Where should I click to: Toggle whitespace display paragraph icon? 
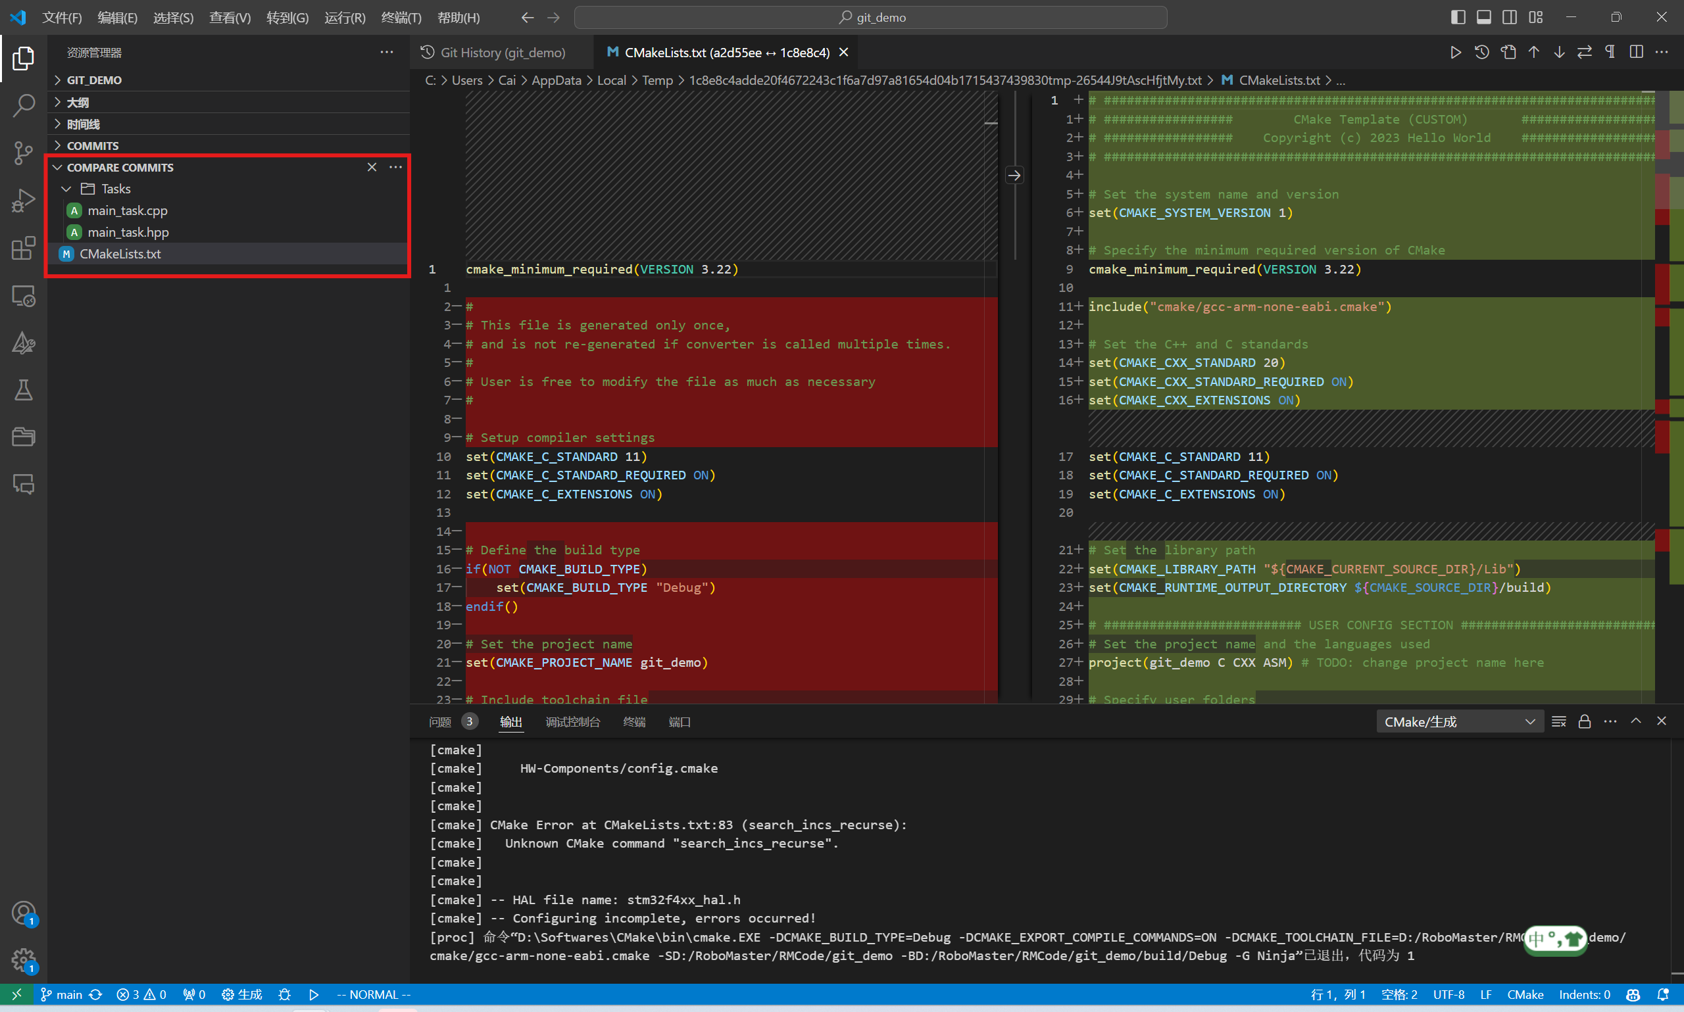tap(1610, 53)
